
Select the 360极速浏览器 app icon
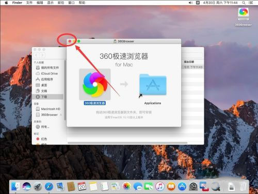point(95,84)
